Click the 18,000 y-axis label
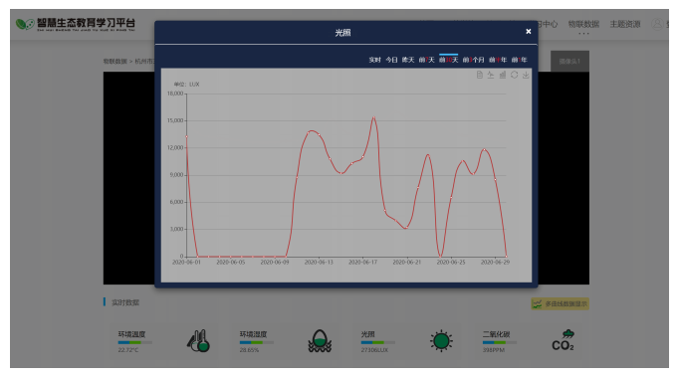This screenshot has height=378, width=679. [175, 94]
